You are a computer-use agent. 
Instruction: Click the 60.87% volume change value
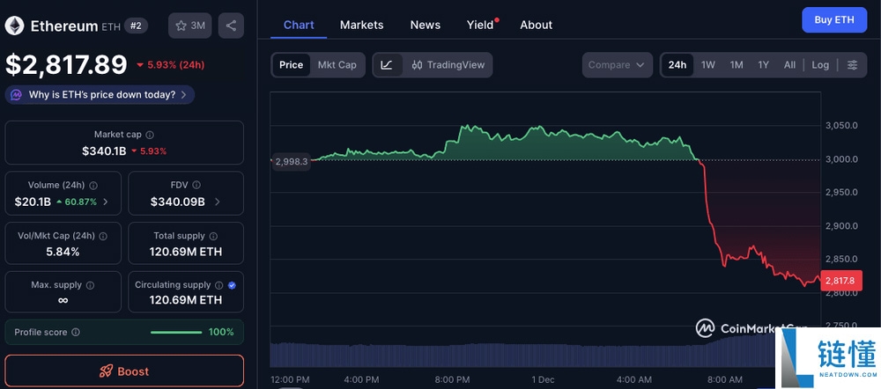(x=82, y=202)
